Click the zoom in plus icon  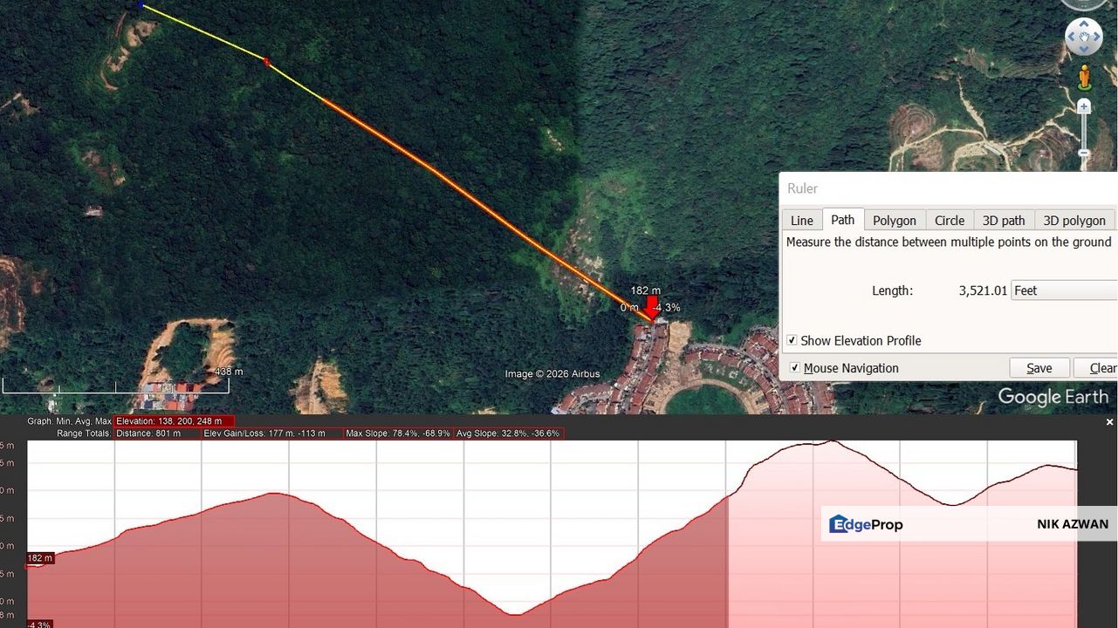coord(1084,106)
